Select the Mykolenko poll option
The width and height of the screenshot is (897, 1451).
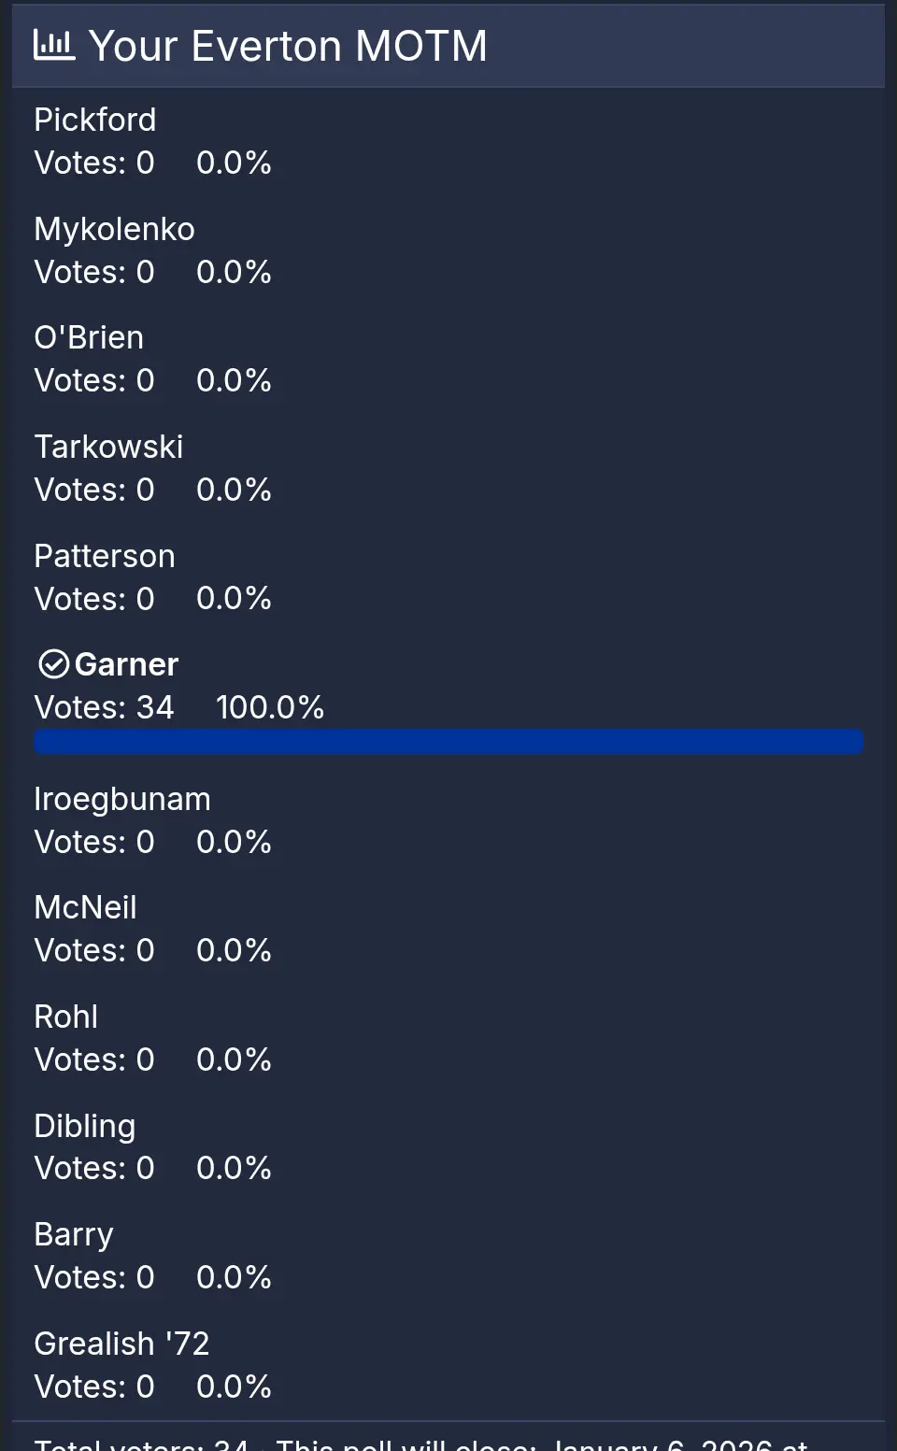[114, 230]
